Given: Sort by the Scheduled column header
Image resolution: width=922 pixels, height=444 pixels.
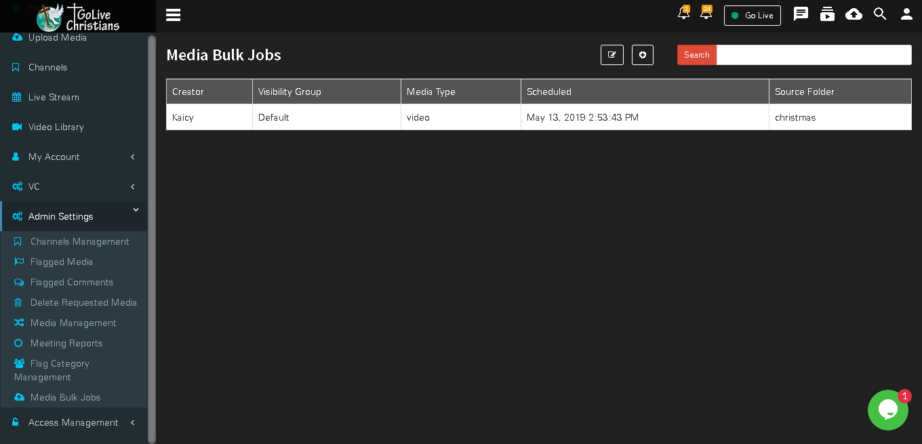Looking at the screenshot, I should click(x=645, y=92).
